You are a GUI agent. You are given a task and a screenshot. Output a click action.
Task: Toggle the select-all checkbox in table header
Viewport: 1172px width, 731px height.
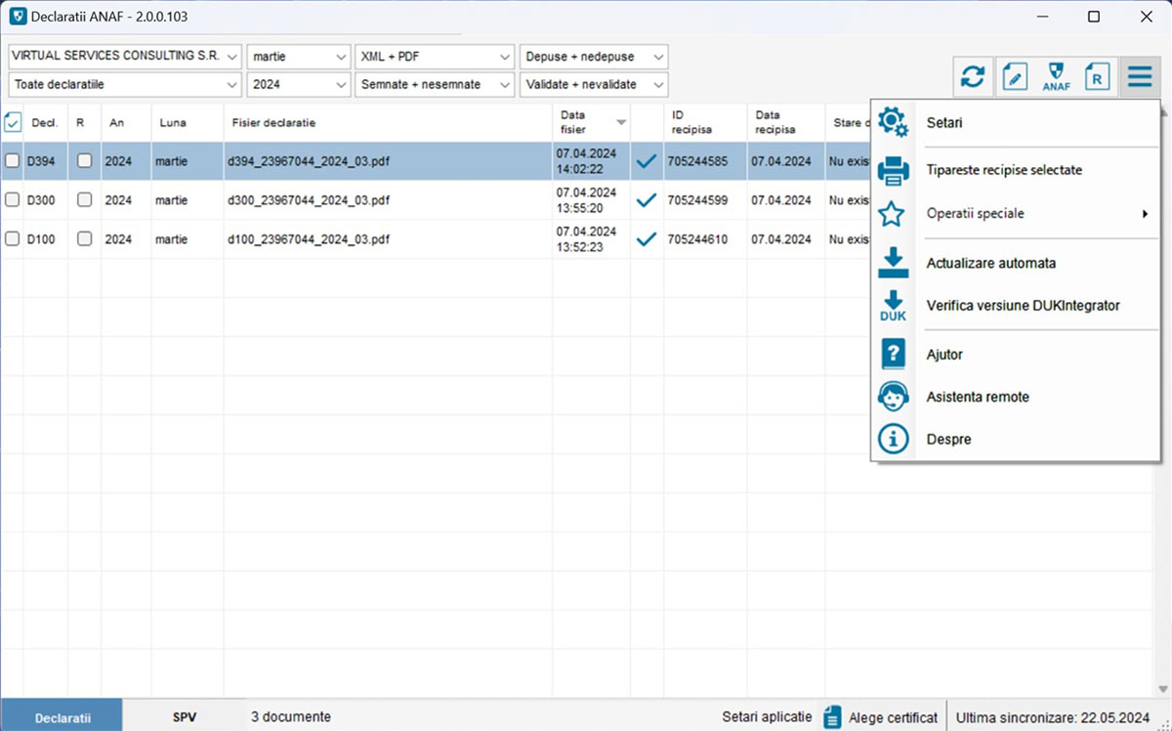13,122
